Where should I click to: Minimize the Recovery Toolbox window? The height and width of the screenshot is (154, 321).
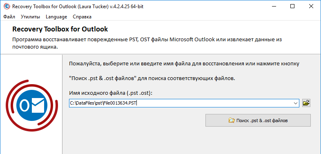click(x=274, y=7)
